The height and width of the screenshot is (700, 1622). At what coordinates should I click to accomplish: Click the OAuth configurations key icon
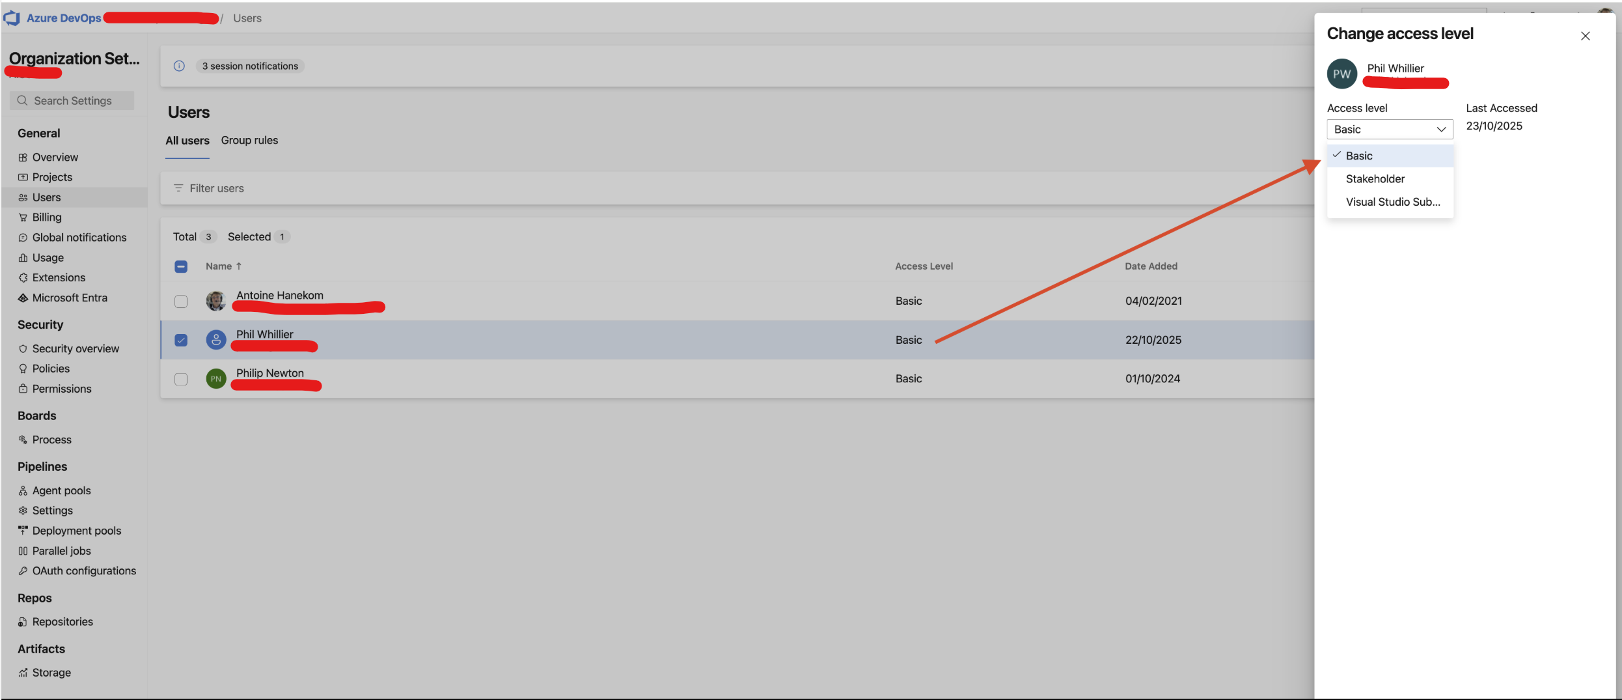pyautogui.click(x=23, y=571)
